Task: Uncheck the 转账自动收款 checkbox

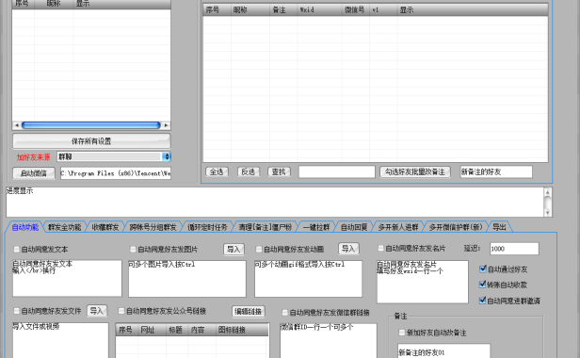Action: point(482,285)
